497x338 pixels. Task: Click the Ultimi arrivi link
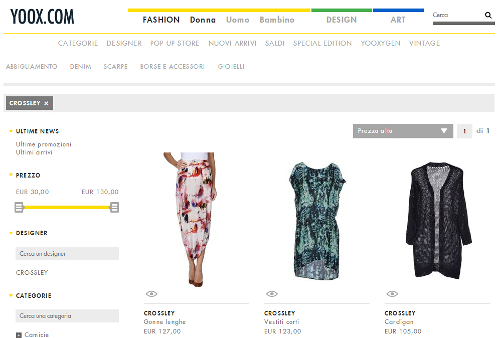pos(34,152)
